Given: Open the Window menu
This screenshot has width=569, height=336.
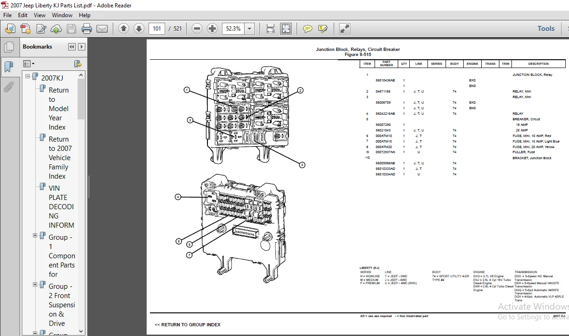Looking at the screenshot, I should click(x=62, y=15).
